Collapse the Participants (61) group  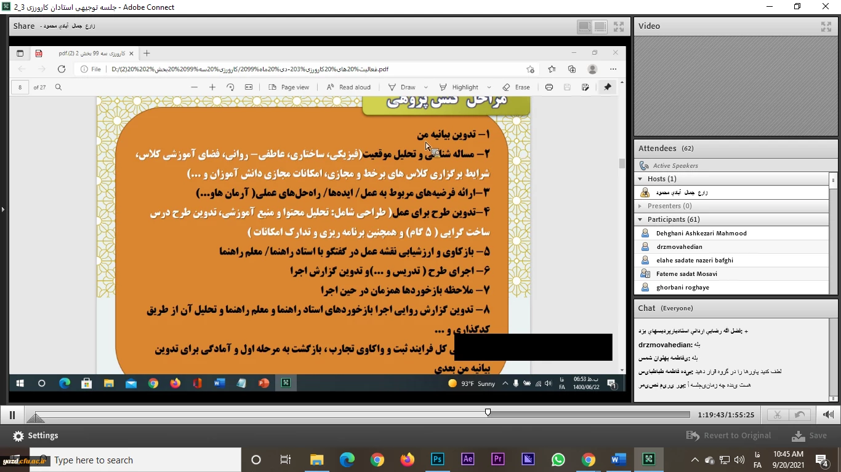pos(640,219)
